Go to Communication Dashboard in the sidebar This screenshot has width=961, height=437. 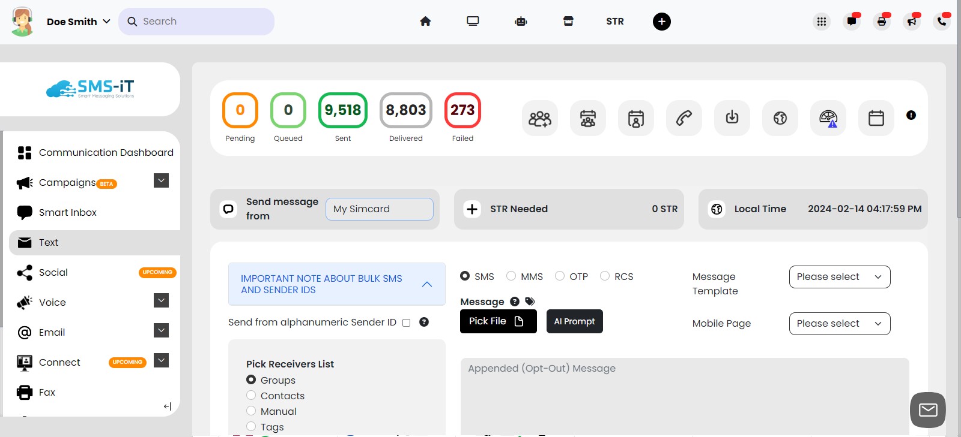106,152
